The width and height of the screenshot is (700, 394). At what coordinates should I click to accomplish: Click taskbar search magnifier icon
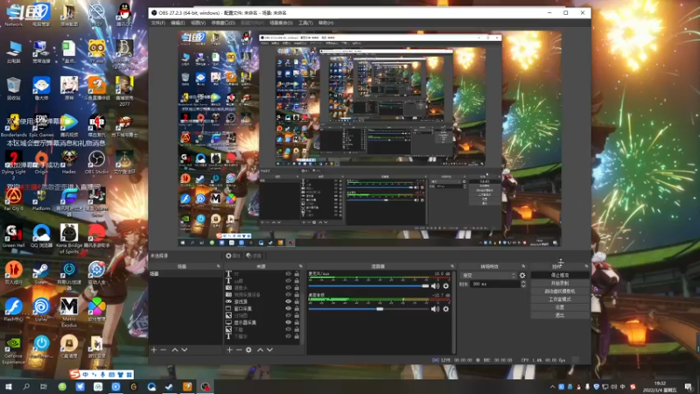(x=26, y=387)
